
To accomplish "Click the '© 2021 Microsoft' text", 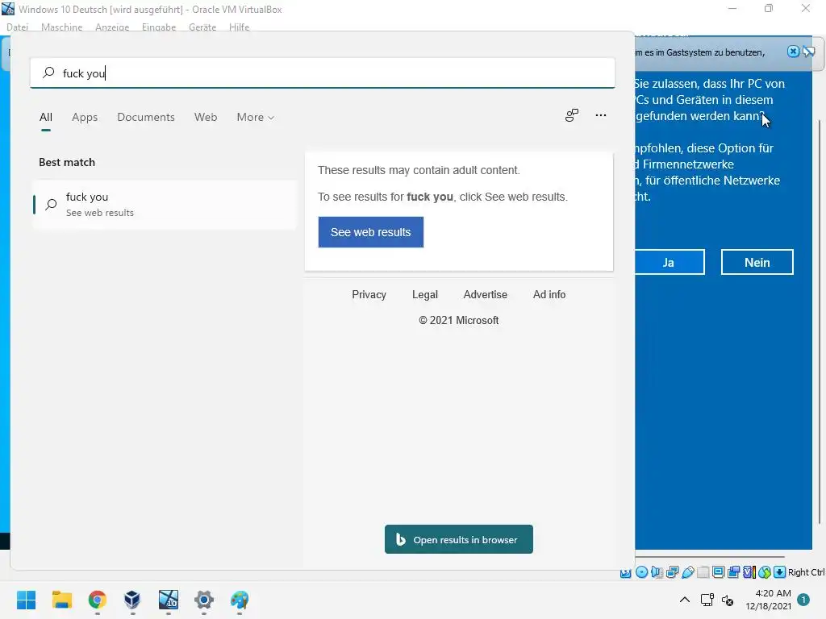I will pos(458,321).
